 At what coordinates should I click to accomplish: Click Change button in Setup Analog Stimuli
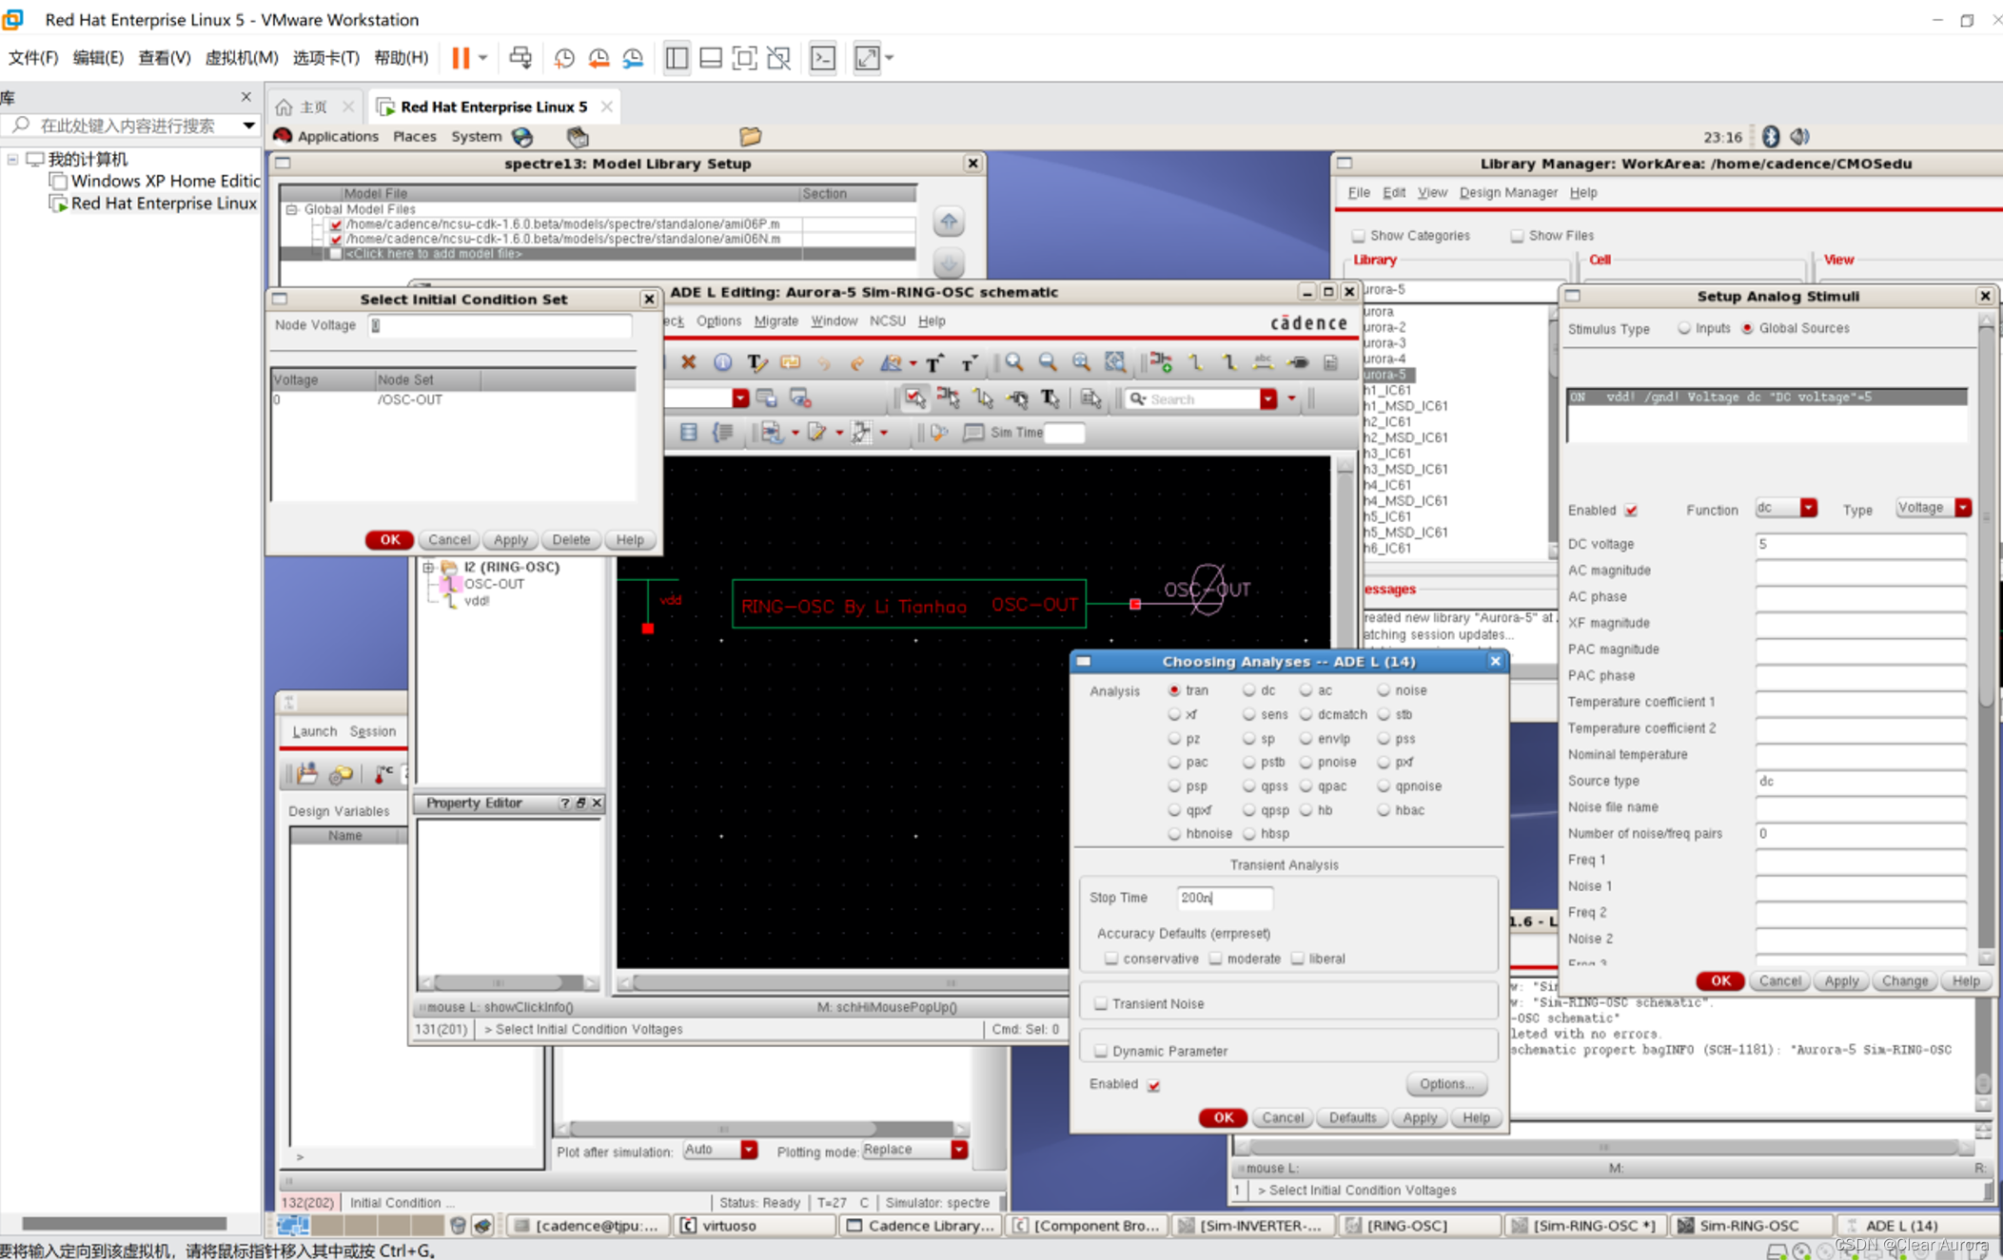click(x=1904, y=981)
